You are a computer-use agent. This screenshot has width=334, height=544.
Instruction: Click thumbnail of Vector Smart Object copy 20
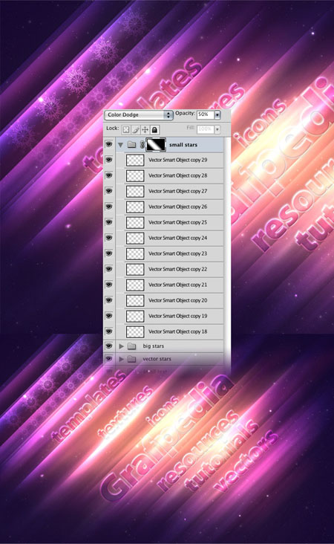pyautogui.click(x=135, y=301)
